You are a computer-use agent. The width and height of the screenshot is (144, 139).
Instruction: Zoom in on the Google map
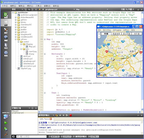(99, 34)
